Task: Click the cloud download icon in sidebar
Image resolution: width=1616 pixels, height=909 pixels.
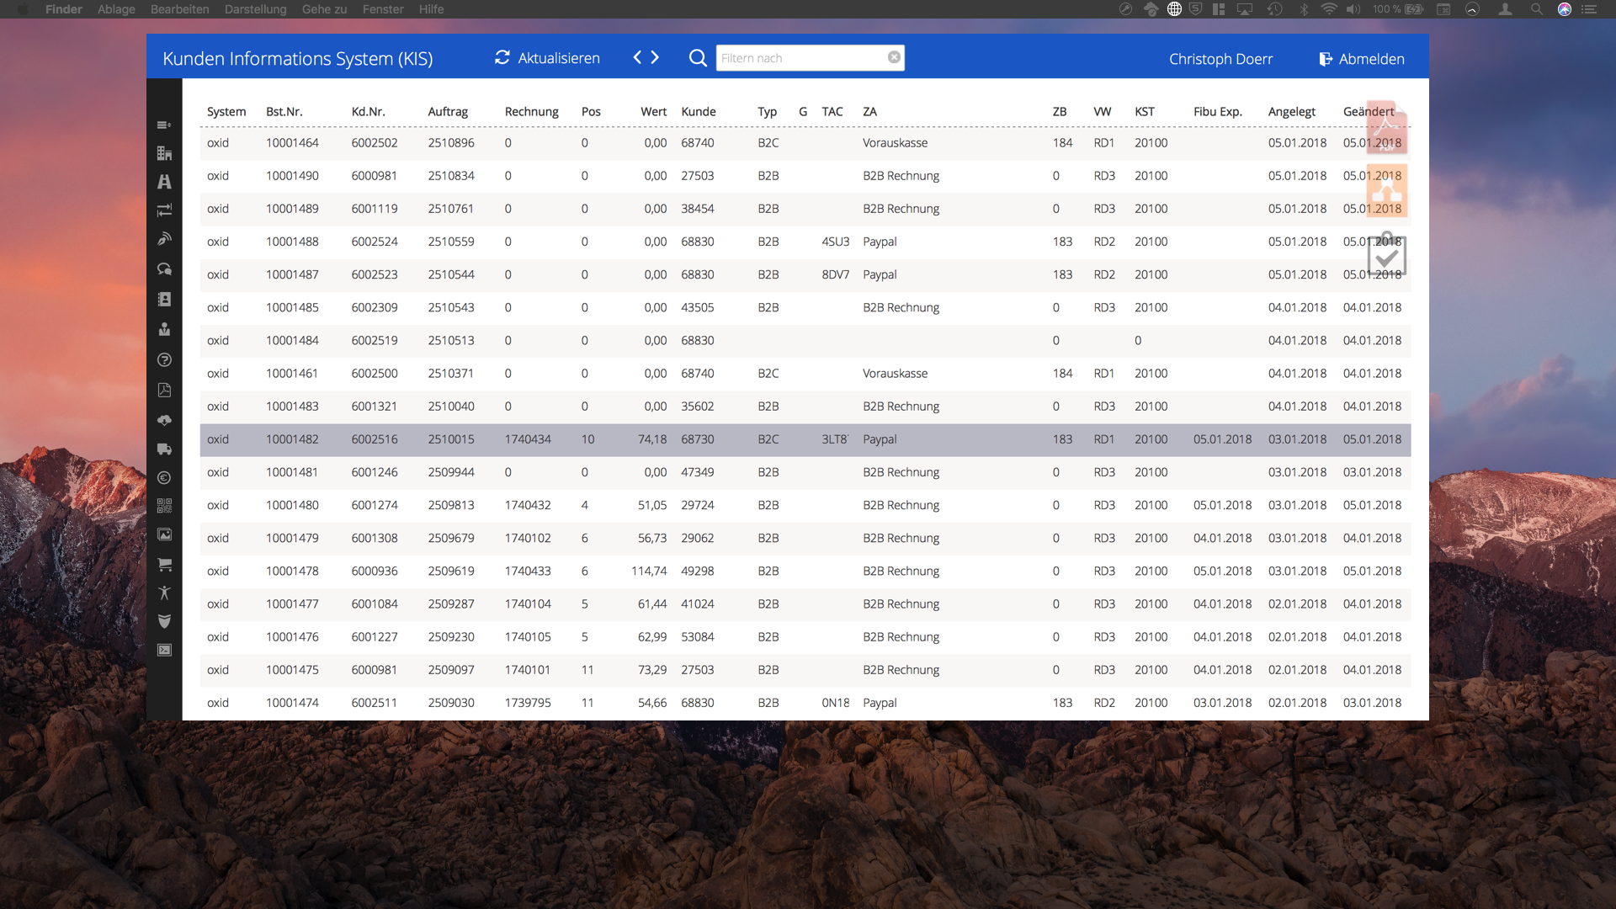Action: [x=164, y=419]
